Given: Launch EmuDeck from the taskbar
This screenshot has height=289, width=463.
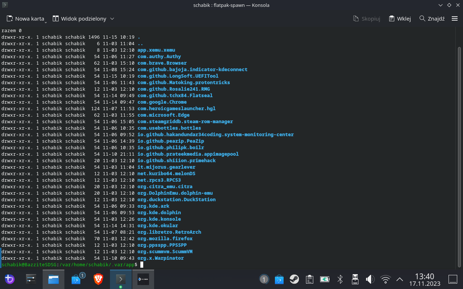Looking at the screenshot, I should point(143,279).
